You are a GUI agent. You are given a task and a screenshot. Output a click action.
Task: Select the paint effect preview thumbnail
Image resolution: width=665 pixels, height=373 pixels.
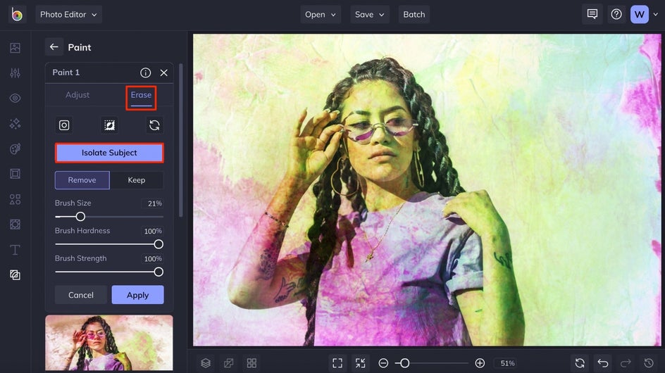click(x=109, y=343)
